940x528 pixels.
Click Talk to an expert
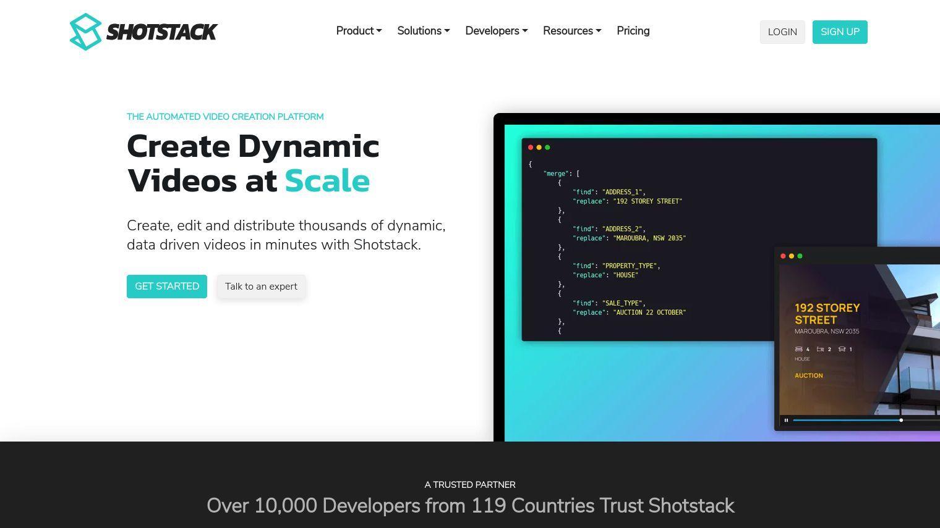click(x=261, y=287)
